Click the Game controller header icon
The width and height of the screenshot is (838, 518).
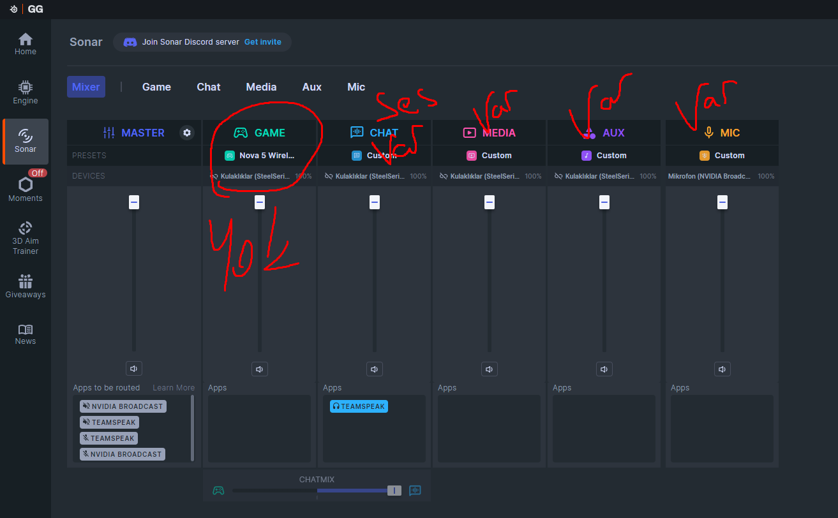pos(241,133)
